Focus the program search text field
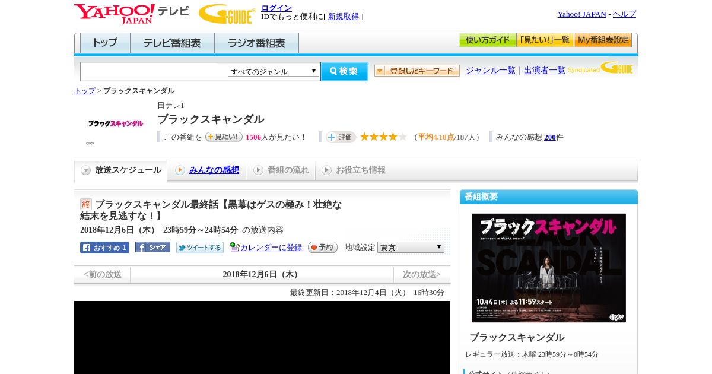 point(154,72)
